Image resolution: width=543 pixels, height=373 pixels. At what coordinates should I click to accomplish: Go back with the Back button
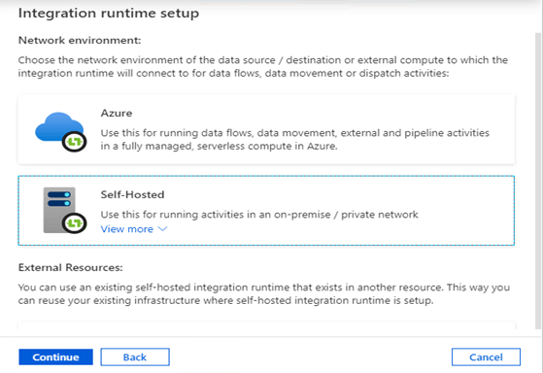135,357
